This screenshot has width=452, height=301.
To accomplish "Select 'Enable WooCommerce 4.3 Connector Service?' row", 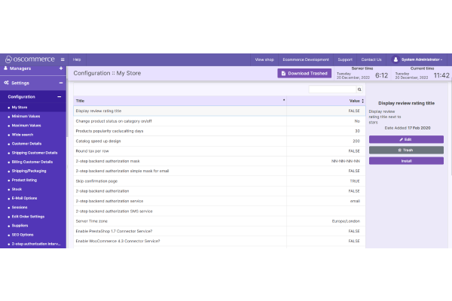I will [219, 242].
